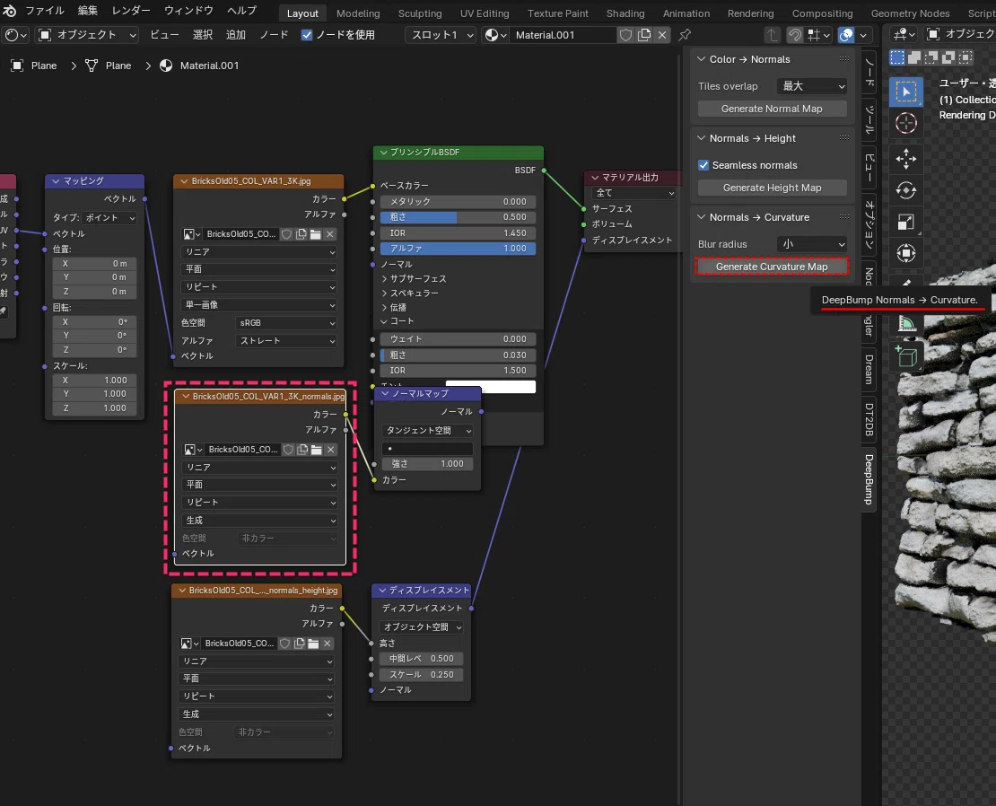Image resolution: width=996 pixels, height=806 pixels.
Task: Open the オブジェクト空間 dropdown in displacement node
Action: pyautogui.click(x=421, y=626)
